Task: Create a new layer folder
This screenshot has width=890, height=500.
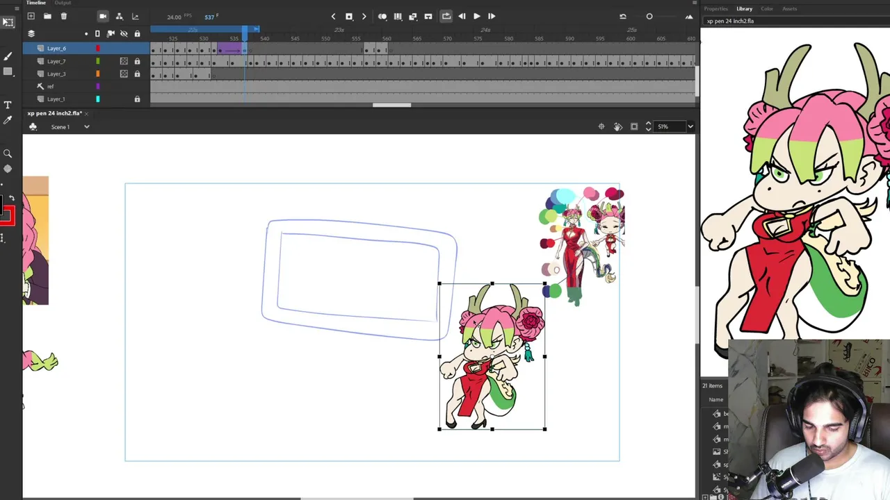Action: click(47, 16)
